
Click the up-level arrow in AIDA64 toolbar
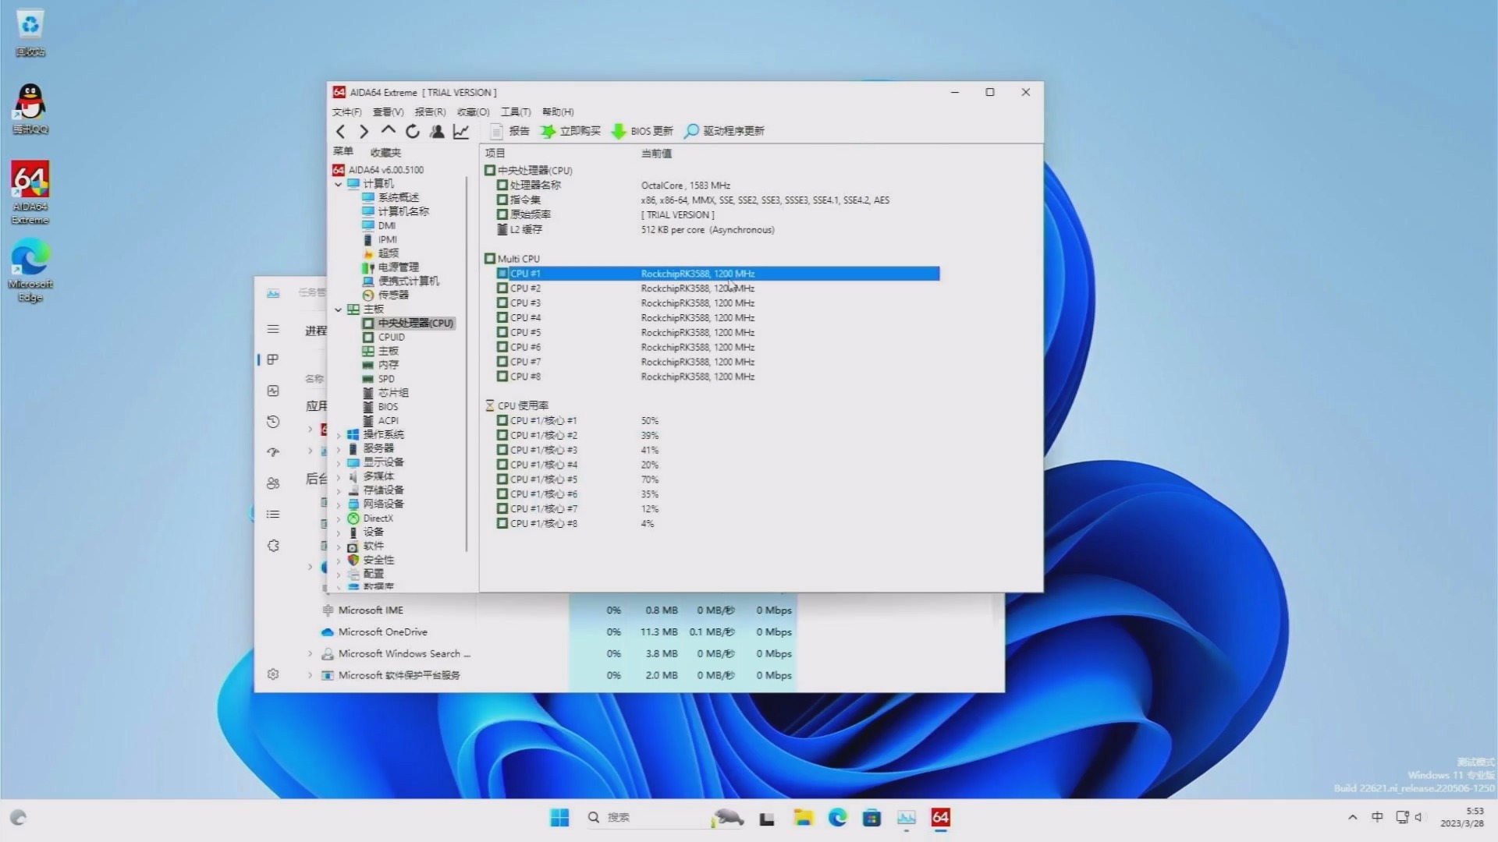(389, 130)
